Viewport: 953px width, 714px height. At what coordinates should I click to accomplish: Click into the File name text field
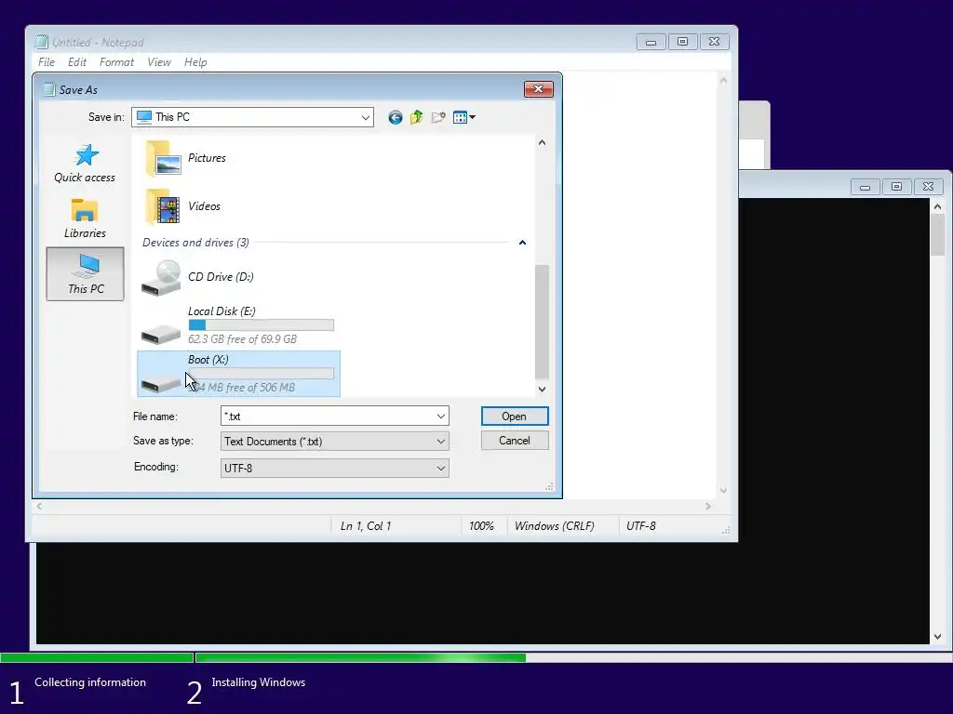[327, 416]
